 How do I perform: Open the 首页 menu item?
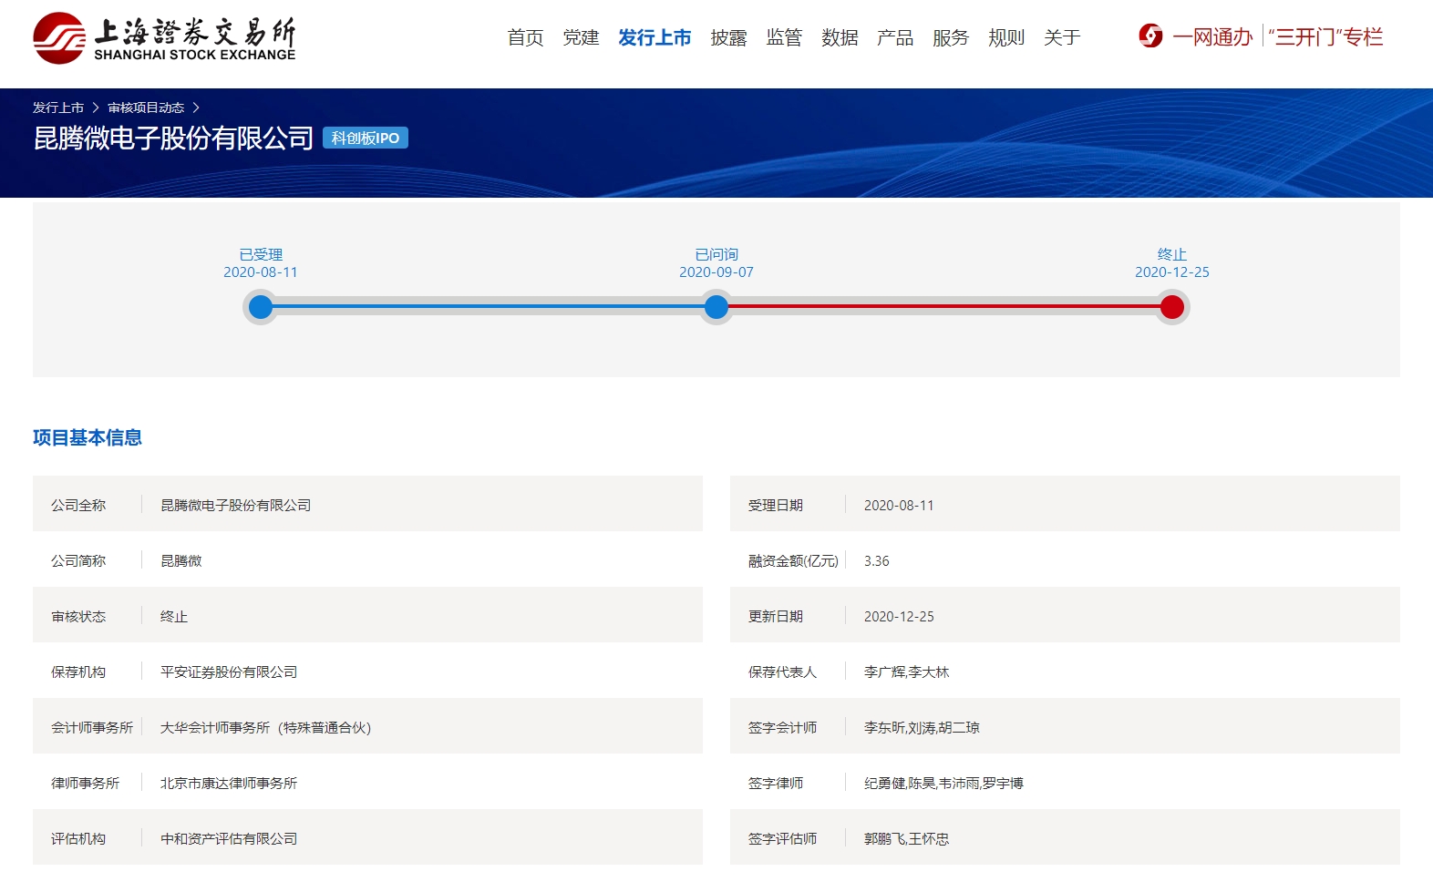526,37
